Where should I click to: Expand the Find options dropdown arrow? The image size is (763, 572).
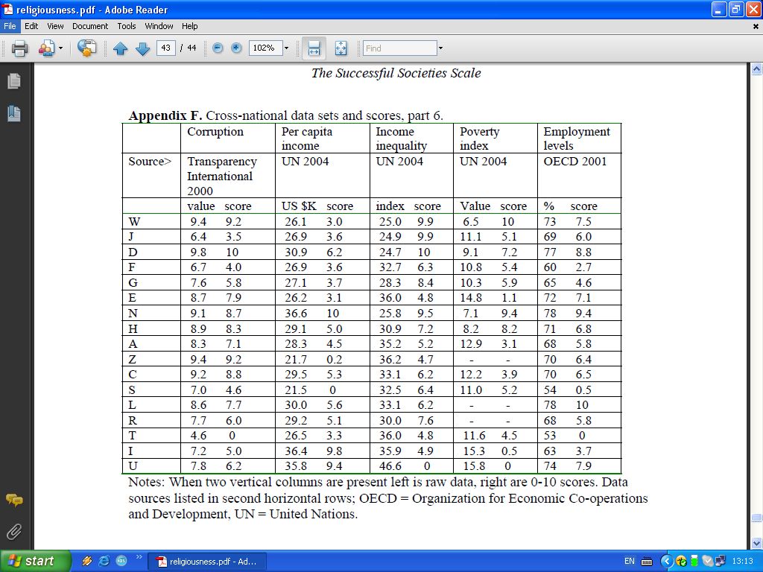tap(440, 48)
